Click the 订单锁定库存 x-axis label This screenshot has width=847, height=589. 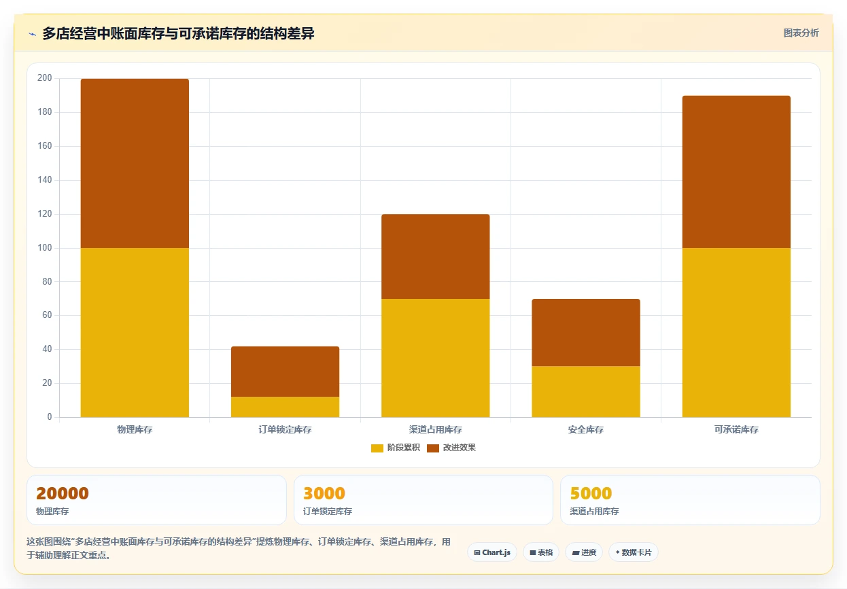click(285, 430)
